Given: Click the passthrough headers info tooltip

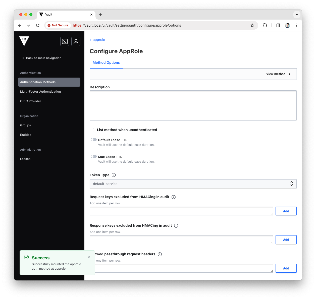Looking at the screenshot, I should [160, 254].
